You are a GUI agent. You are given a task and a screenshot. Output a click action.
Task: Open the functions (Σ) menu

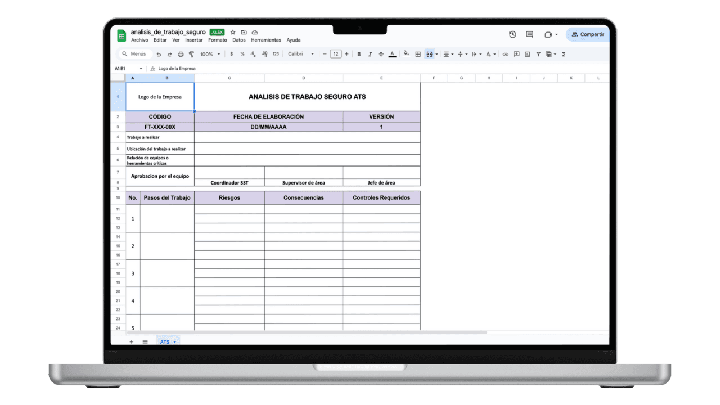click(x=564, y=54)
